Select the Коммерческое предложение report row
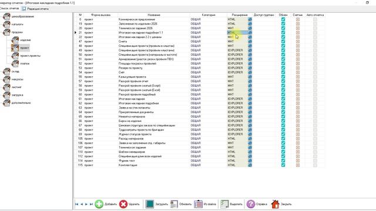 coord(137,19)
